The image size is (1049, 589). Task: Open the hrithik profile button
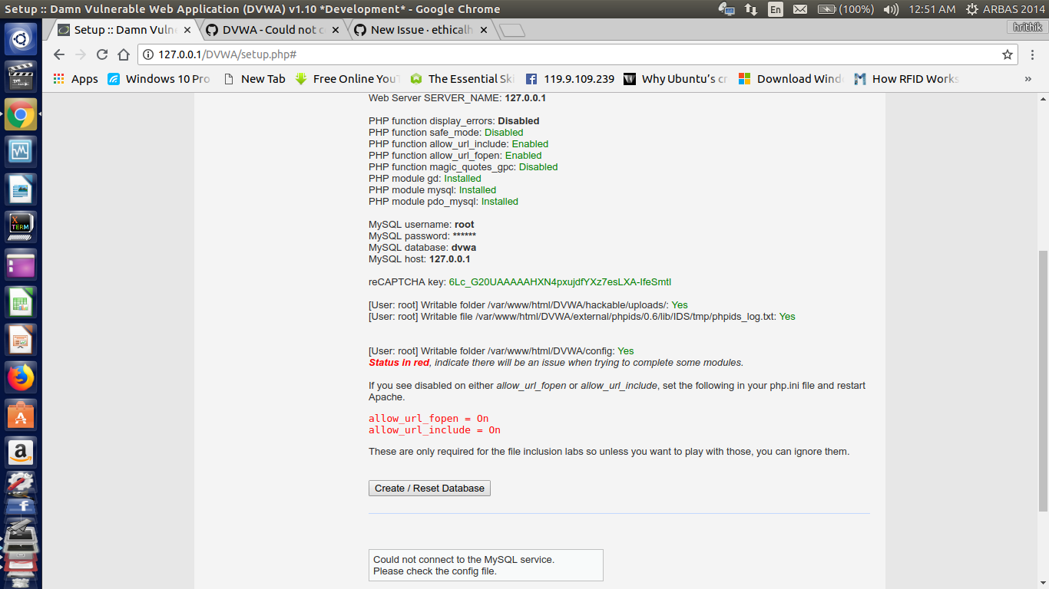(x=1027, y=27)
